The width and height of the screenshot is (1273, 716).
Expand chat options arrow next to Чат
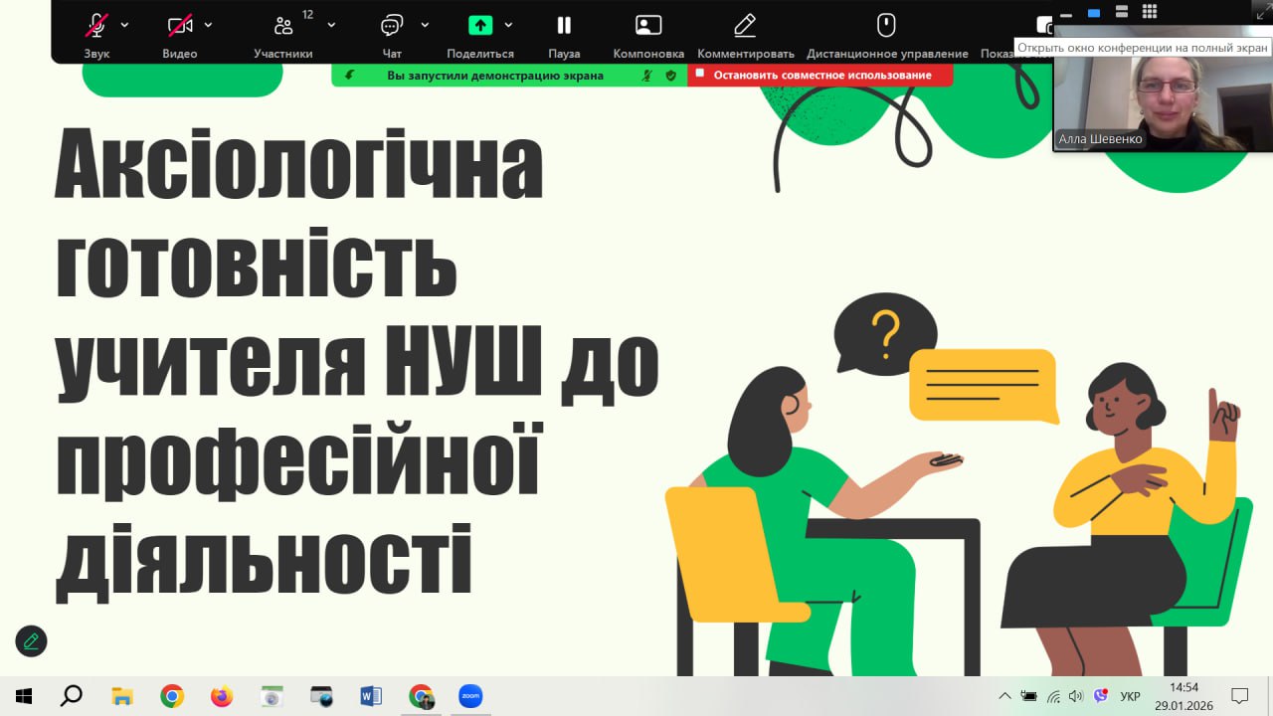(425, 25)
